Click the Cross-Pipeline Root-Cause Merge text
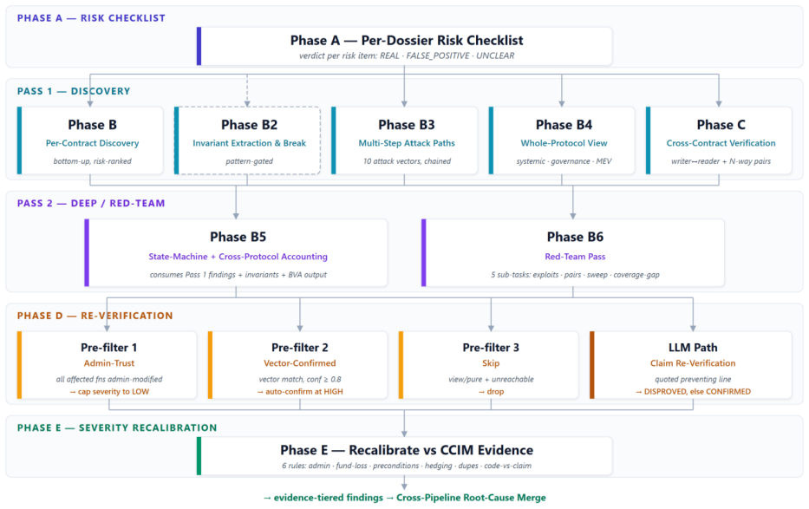Viewport: 809px width, 509px height. click(471, 498)
